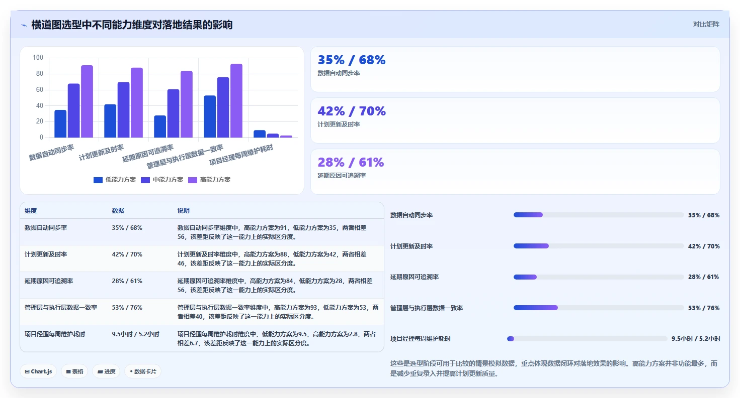The image size is (740, 398).
Task: Click the 项目经理每周维护耗时 progress bar
Action: coord(587,339)
